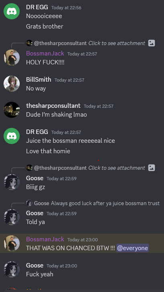Click timestamp Today at 23:00 beside BossmanJack

point(83,240)
